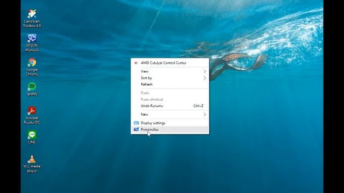The width and height of the screenshot is (344, 193).
Task: Click the Personalize icon in the menu
Action: pos(136,129)
